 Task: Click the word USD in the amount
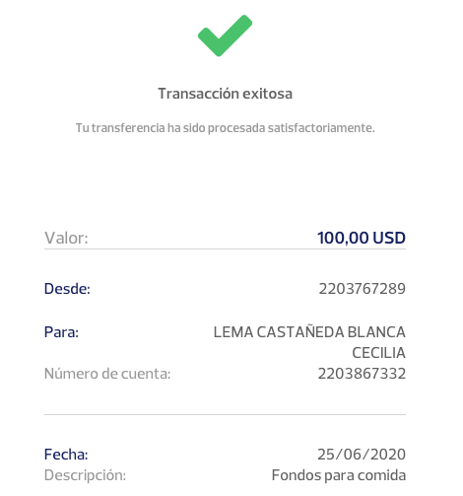pyautogui.click(x=389, y=238)
